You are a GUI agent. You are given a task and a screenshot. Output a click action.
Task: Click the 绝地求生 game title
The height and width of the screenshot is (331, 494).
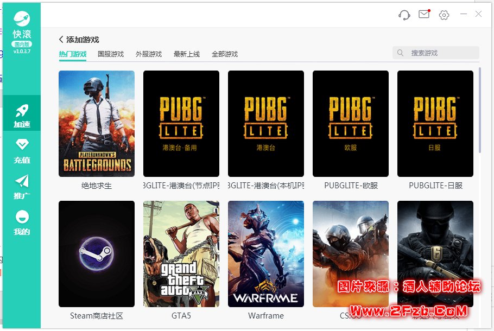(97, 186)
